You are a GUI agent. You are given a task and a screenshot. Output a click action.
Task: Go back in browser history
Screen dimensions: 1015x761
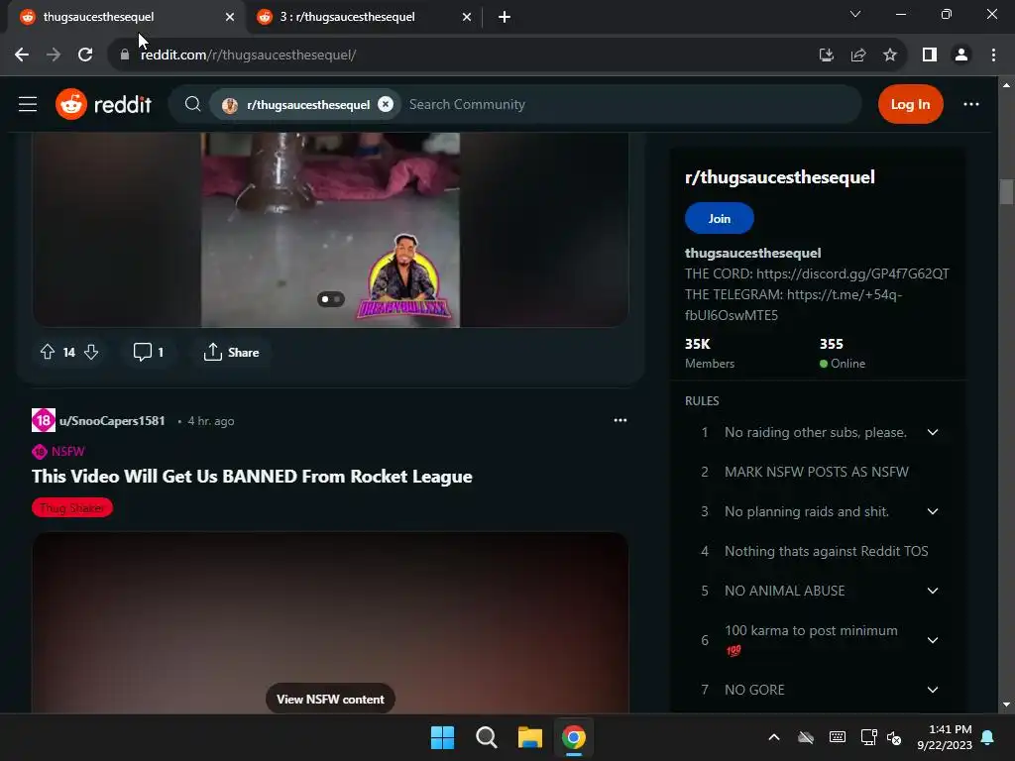click(x=22, y=55)
